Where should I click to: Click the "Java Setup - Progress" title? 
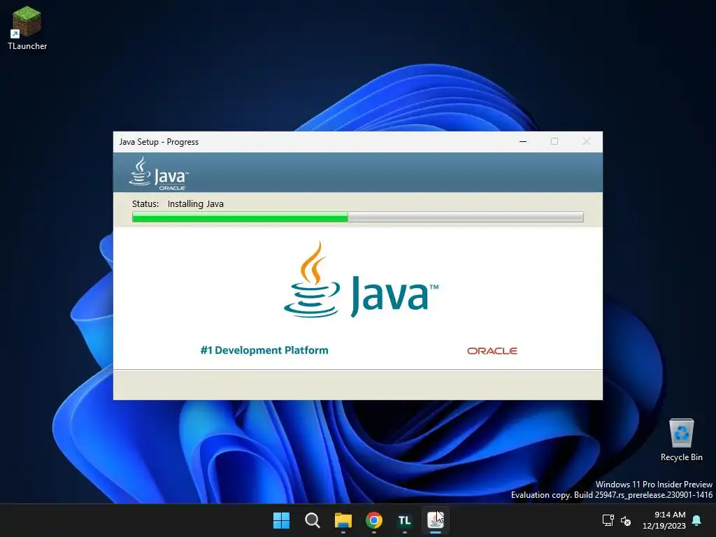(159, 142)
